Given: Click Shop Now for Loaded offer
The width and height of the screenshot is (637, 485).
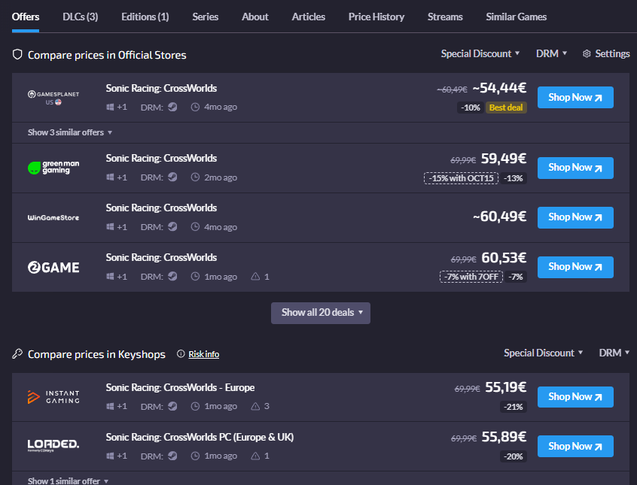Looking at the screenshot, I should pos(575,446).
